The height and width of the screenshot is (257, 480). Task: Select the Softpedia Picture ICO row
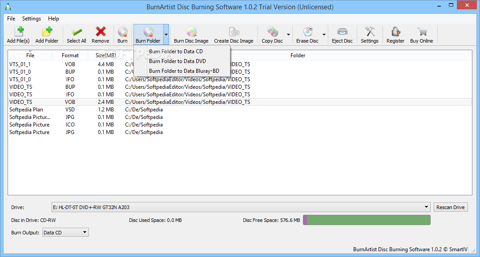click(x=240, y=125)
